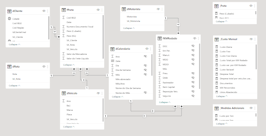Collapse the dCalendario table card
This screenshot has width=266, height=136.
pos(118,97)
